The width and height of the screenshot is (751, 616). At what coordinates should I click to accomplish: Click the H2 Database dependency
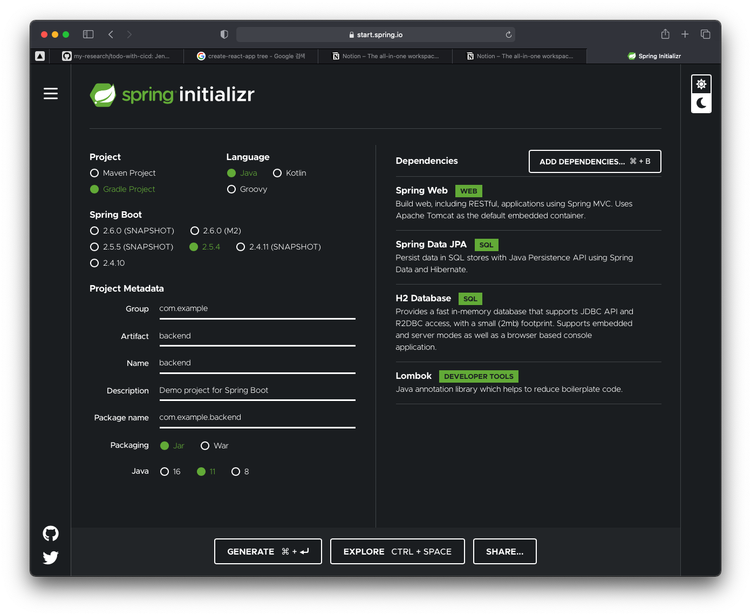[x=528, y=323]
